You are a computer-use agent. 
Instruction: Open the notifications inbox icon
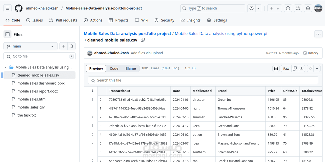click(308, 8)
